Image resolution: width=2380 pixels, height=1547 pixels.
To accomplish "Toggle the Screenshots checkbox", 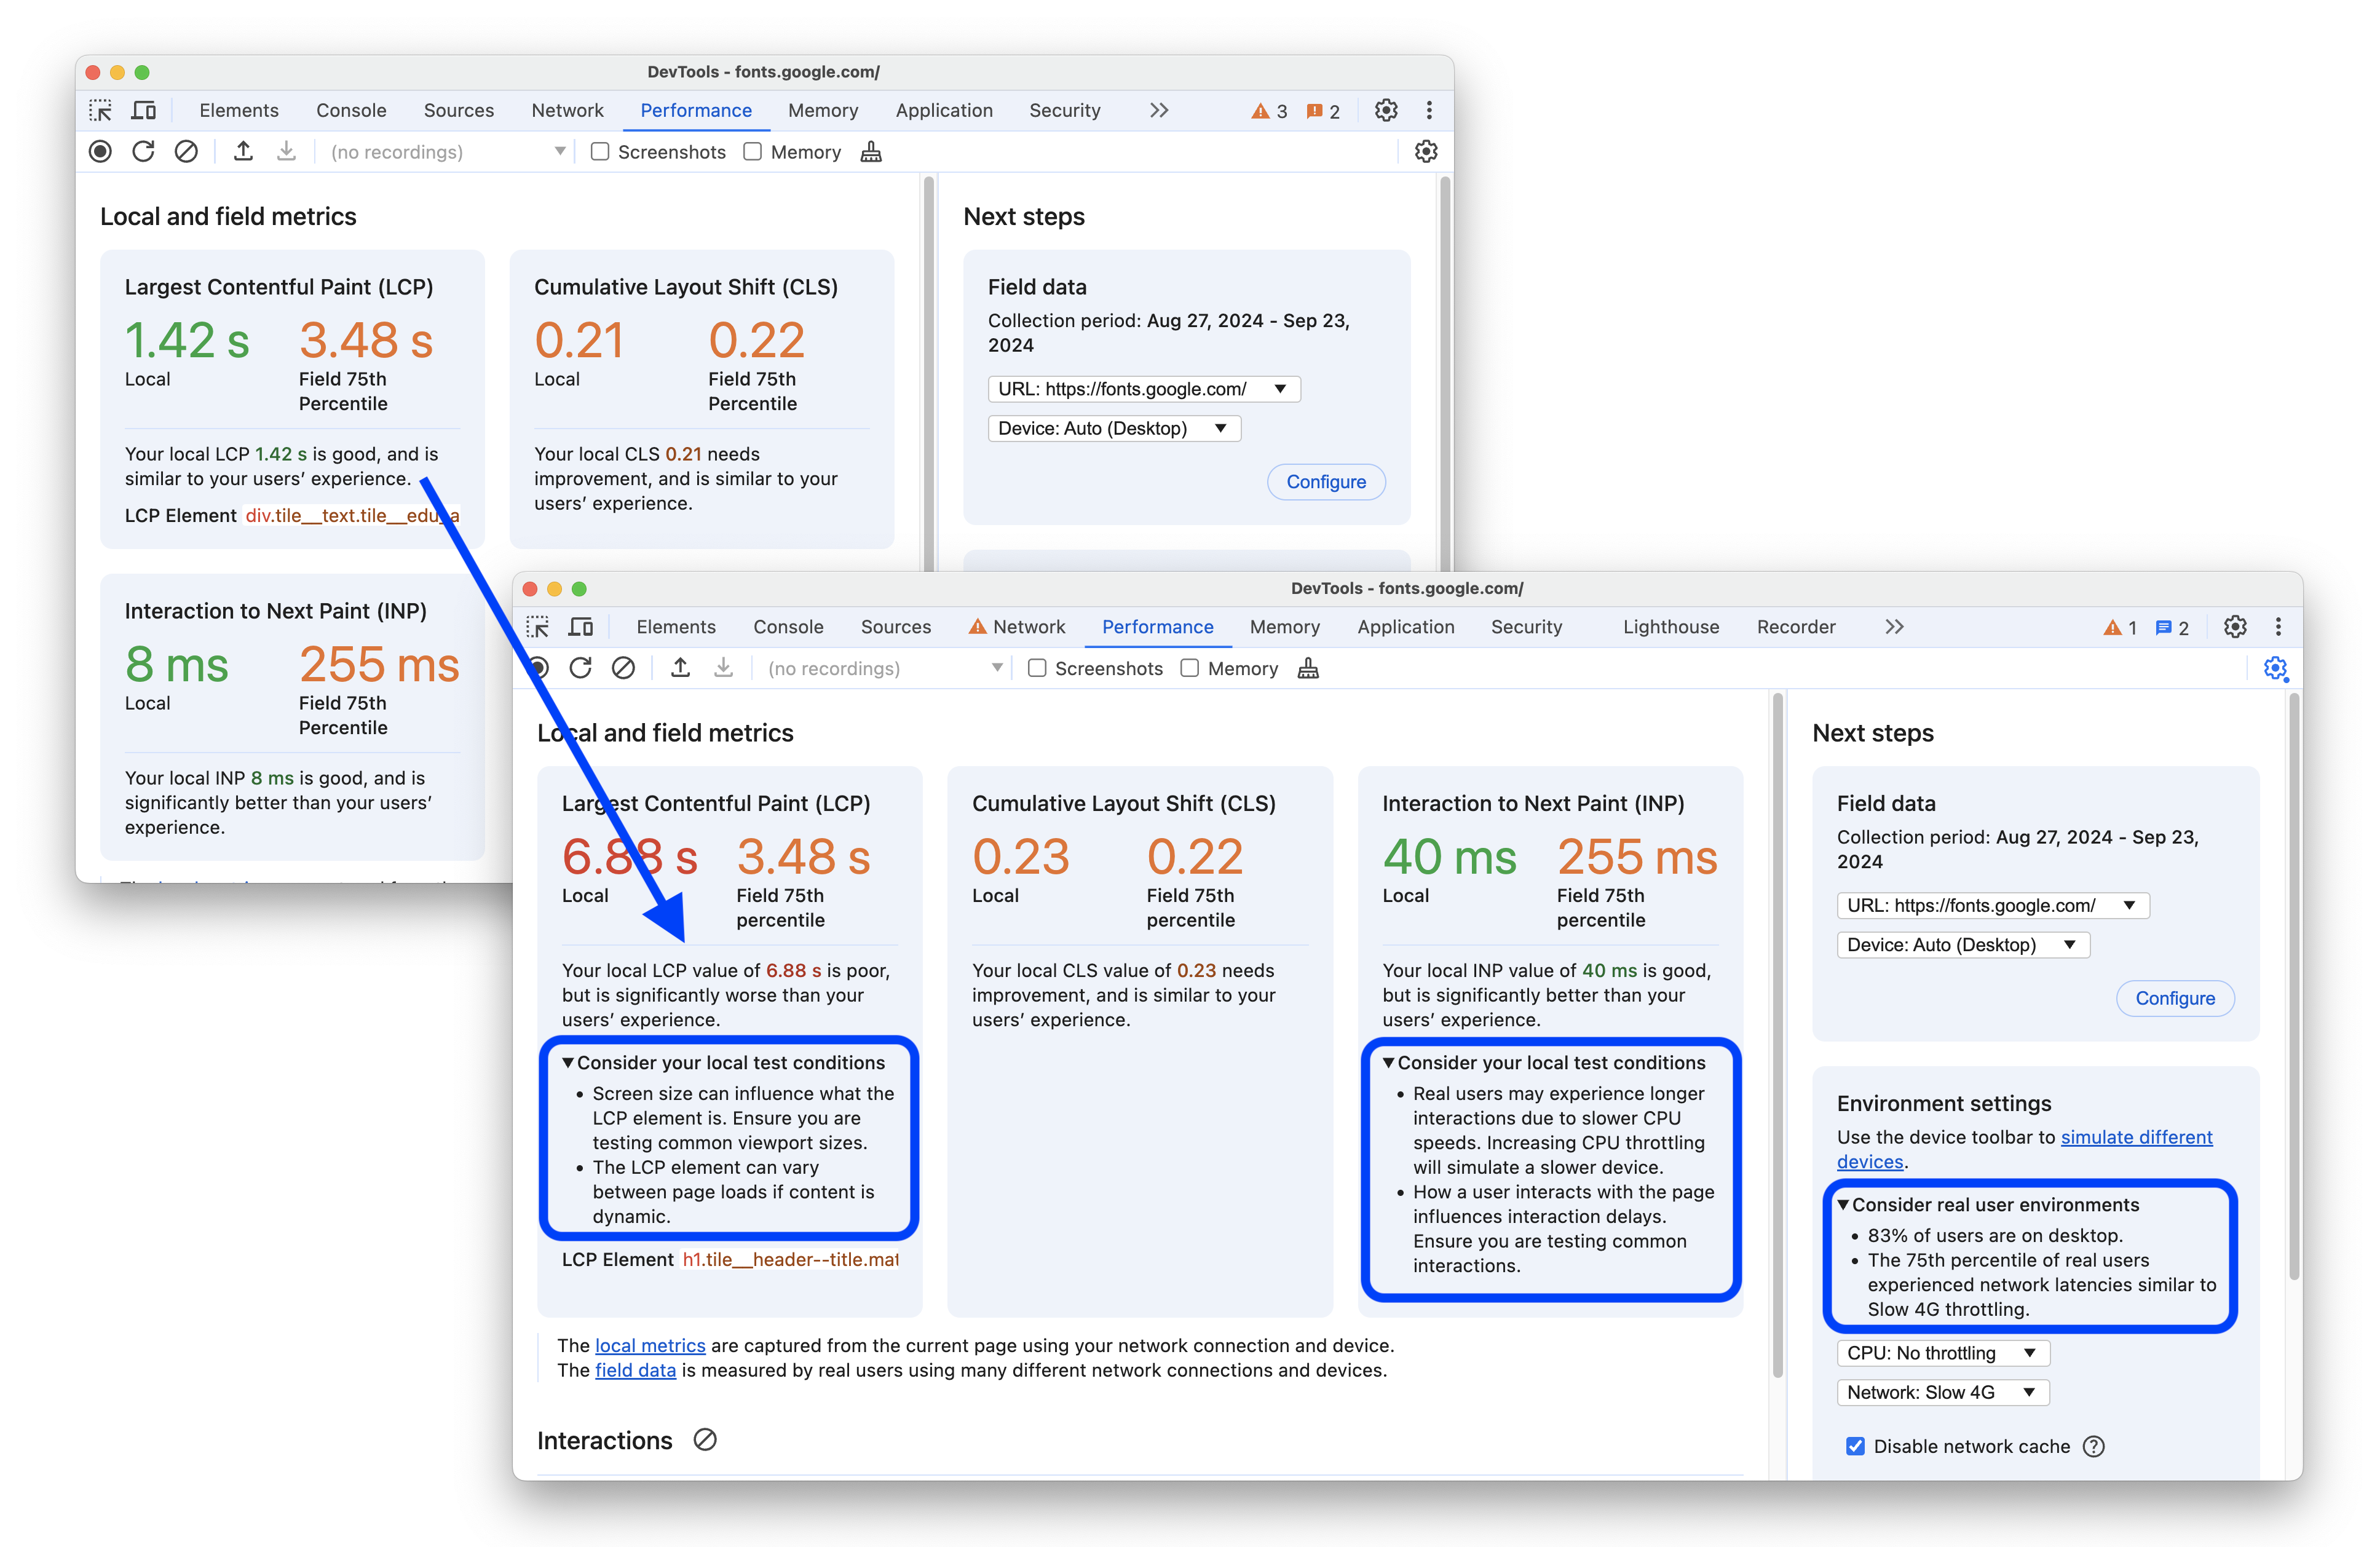I will click(x=1034, y=673).
